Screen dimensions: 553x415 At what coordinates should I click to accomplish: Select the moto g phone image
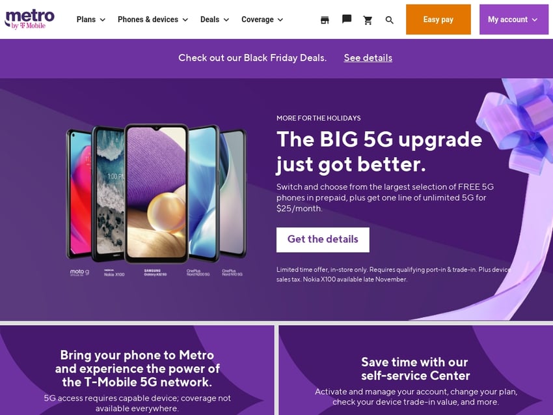click(79, 193)
